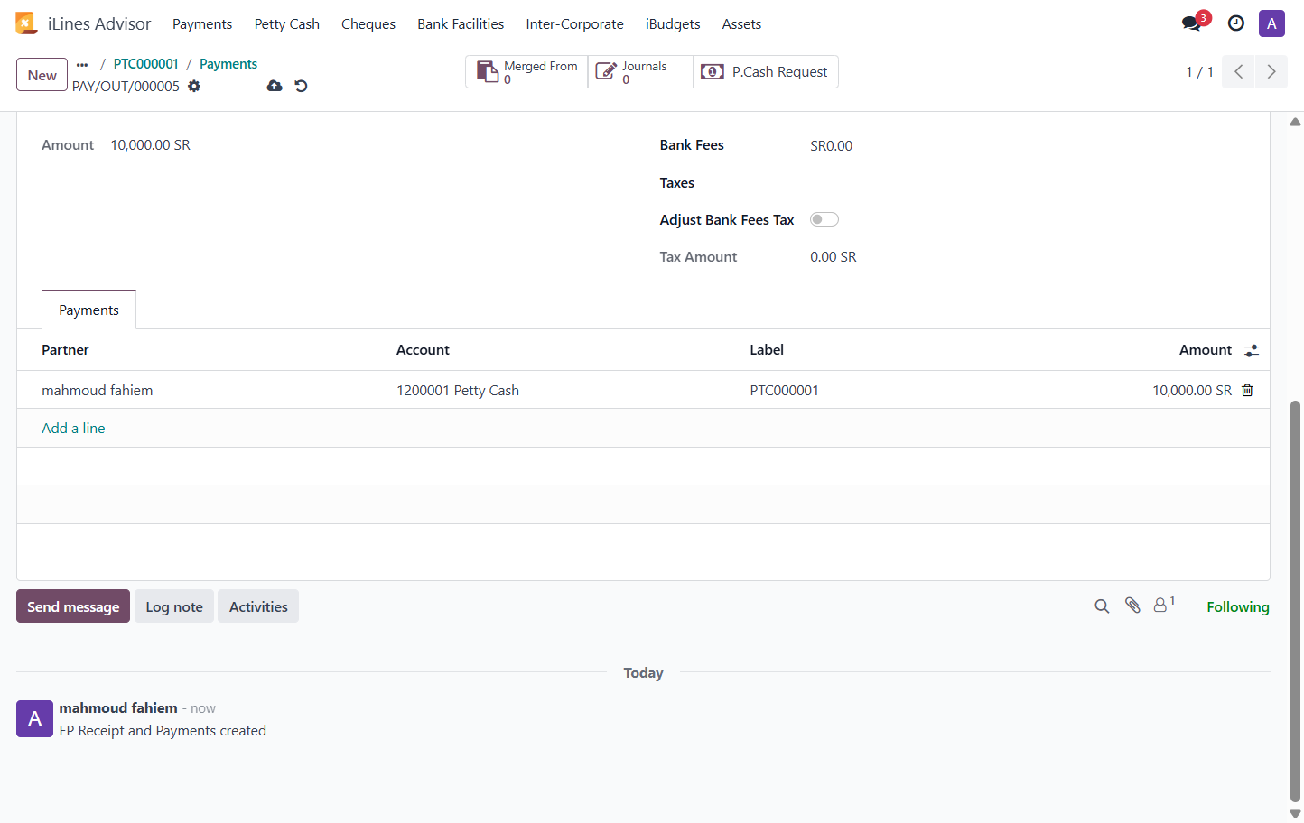Click the vertical scrollbar thumb
The width and height of the screenshot is (1304, 823).
tap(1295, 601)
